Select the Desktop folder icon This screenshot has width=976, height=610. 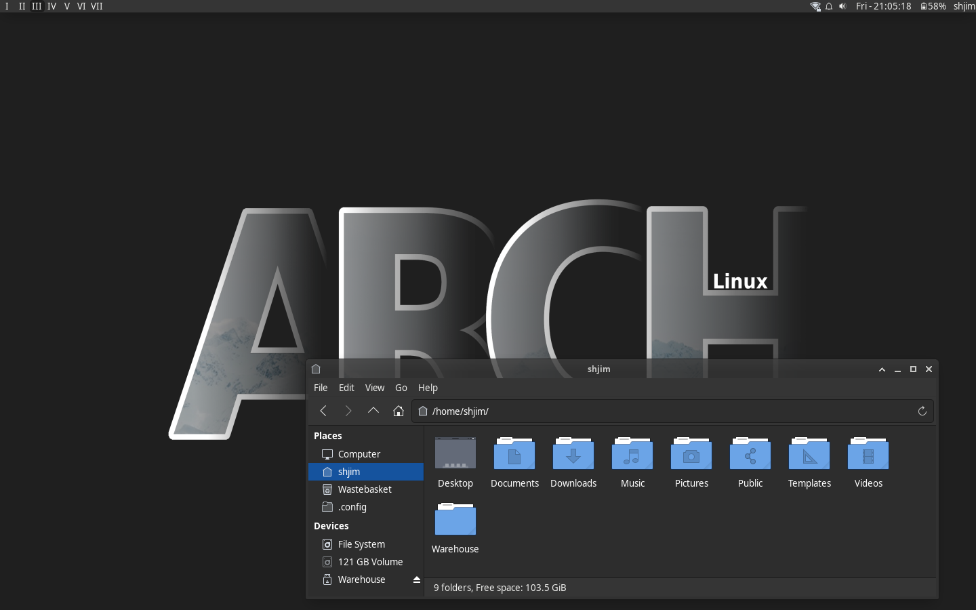[455, 453]
